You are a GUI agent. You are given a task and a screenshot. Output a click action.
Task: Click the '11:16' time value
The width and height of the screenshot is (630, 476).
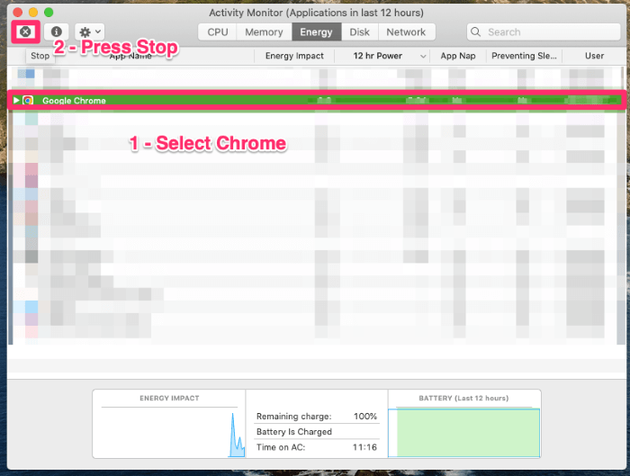[x=364, y=447]
